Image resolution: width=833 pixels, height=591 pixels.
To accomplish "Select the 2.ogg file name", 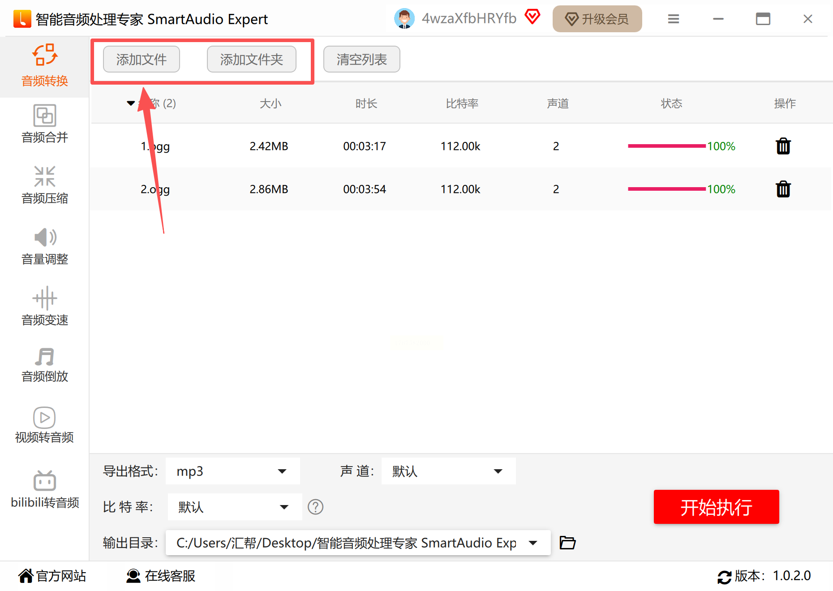I will coord(155,189).
